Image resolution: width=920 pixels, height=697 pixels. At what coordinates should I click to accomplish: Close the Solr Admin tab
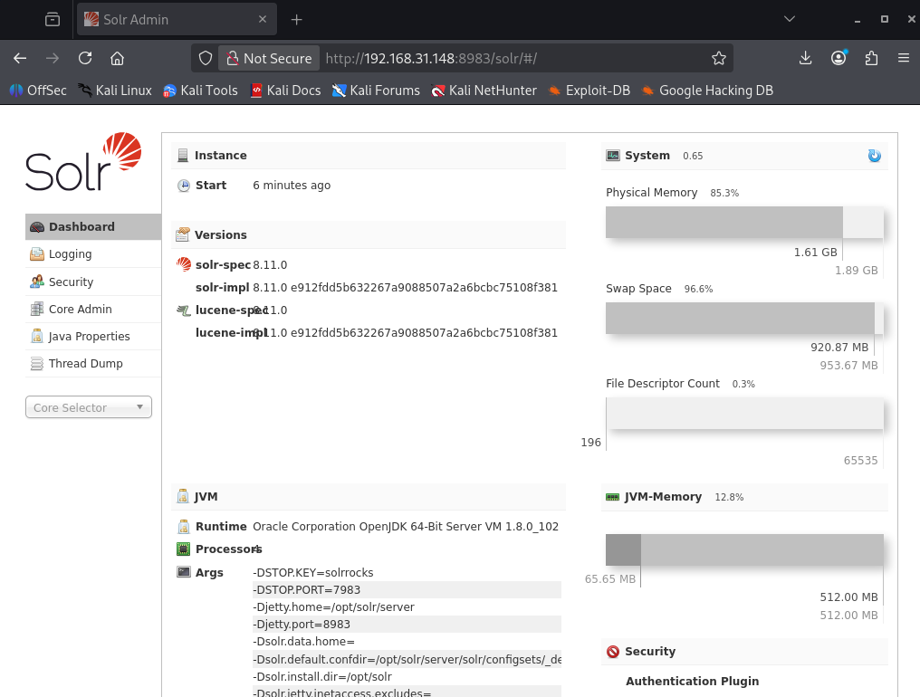pyautogui.click(x=263, y=19)
